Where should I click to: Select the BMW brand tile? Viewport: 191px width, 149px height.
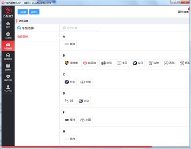coord(138,63)
